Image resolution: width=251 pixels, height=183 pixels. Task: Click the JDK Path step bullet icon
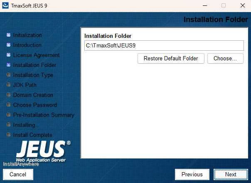8,85
